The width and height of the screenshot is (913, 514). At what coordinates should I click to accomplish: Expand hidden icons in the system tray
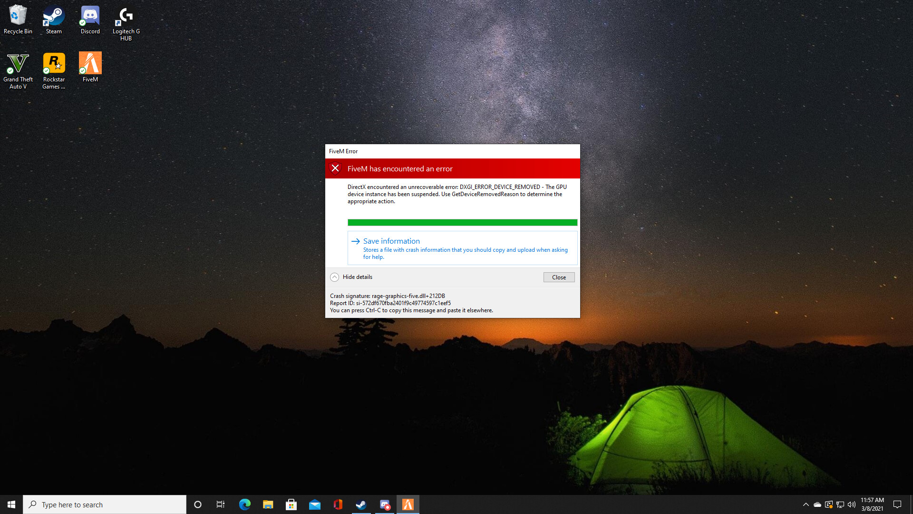[806, 504]
